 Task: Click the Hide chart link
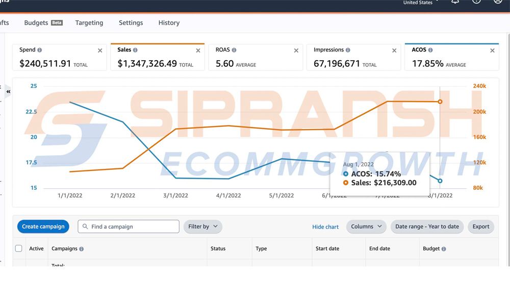(325, 227)
